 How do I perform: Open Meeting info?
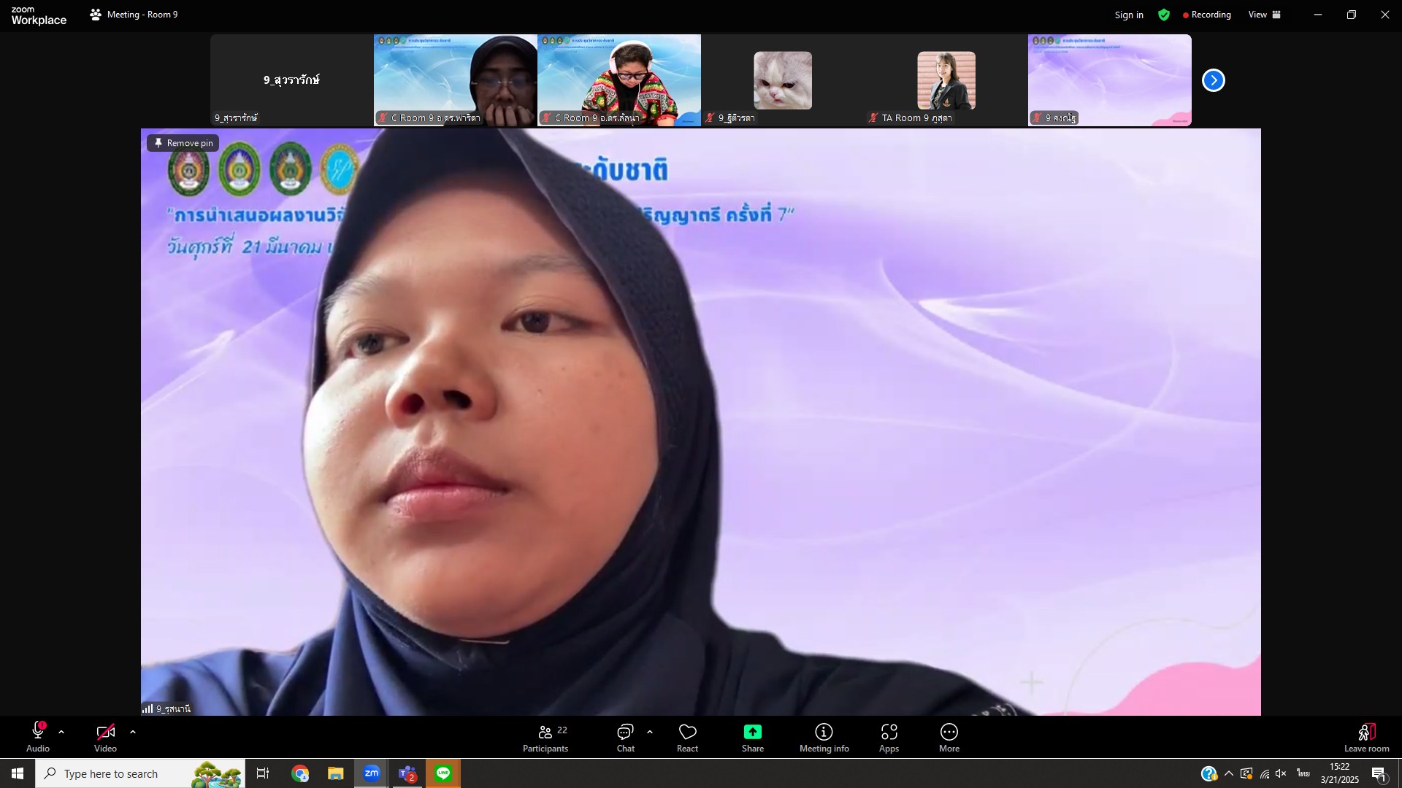pos(824,738)
